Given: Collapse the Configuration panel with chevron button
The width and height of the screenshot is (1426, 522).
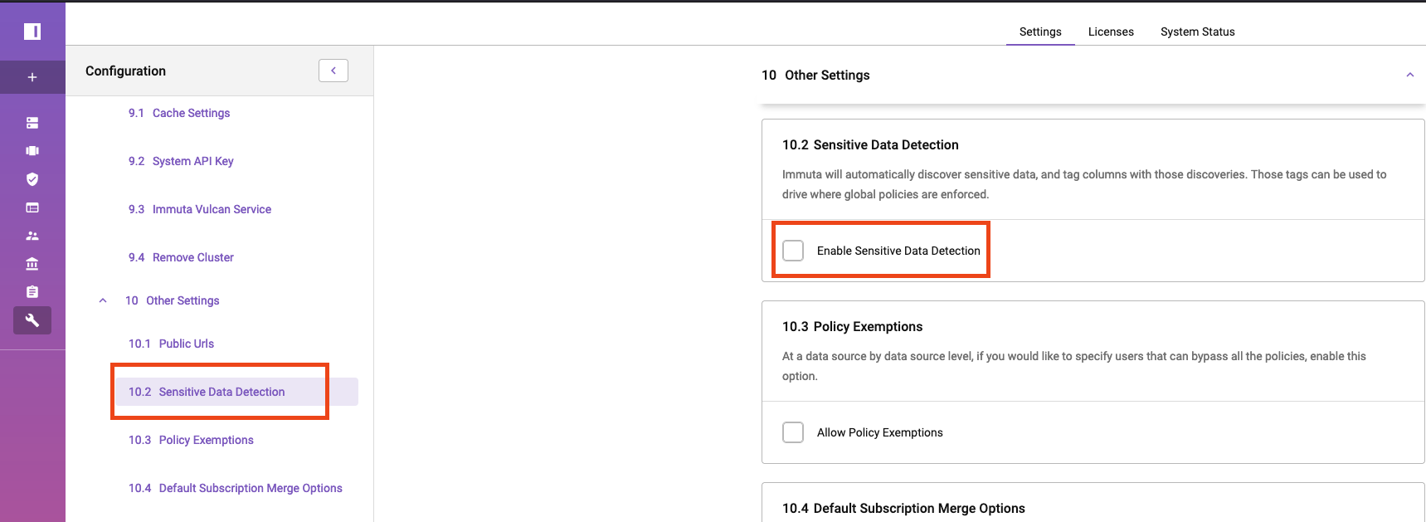Looking at the screenshot, I should (x=333, y=71).
